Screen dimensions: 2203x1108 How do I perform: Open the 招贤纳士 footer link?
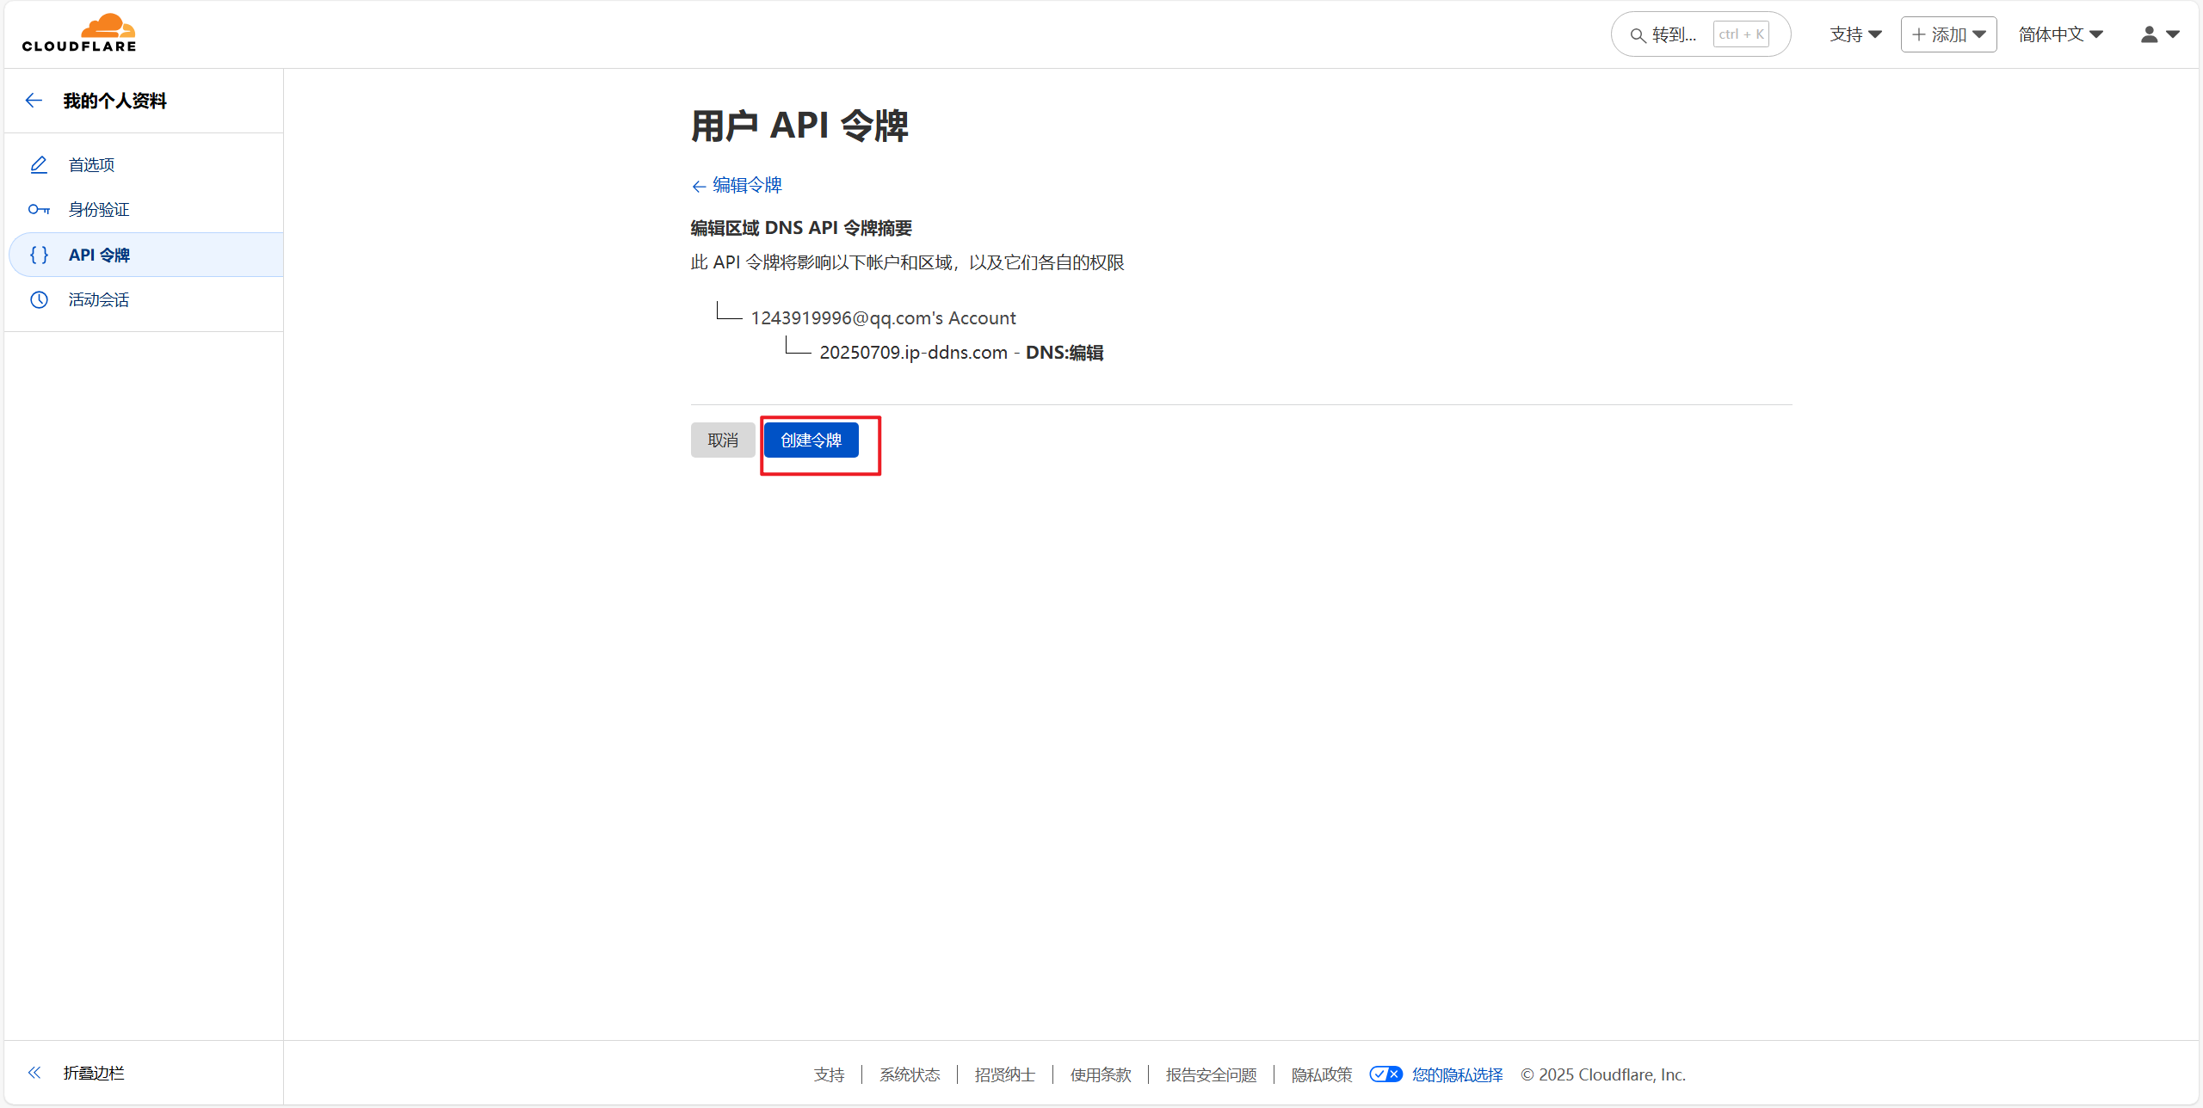(1005, 1074)
